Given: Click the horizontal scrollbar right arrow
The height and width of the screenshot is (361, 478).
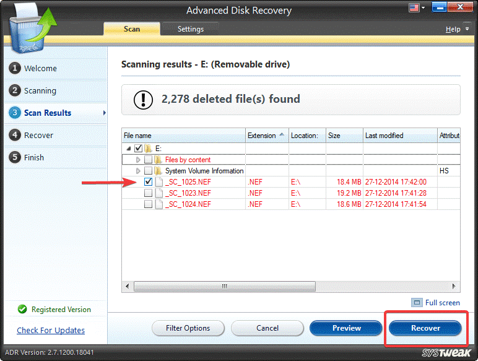Looking at the screenshot, I should coord(454,286).
